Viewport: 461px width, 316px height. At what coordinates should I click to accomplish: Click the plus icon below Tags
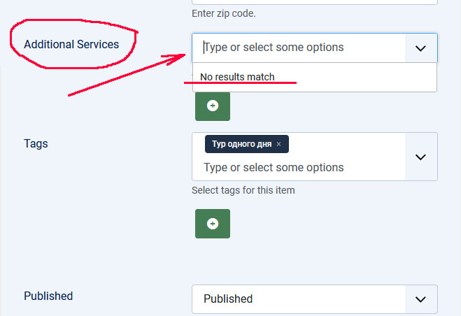213,224
